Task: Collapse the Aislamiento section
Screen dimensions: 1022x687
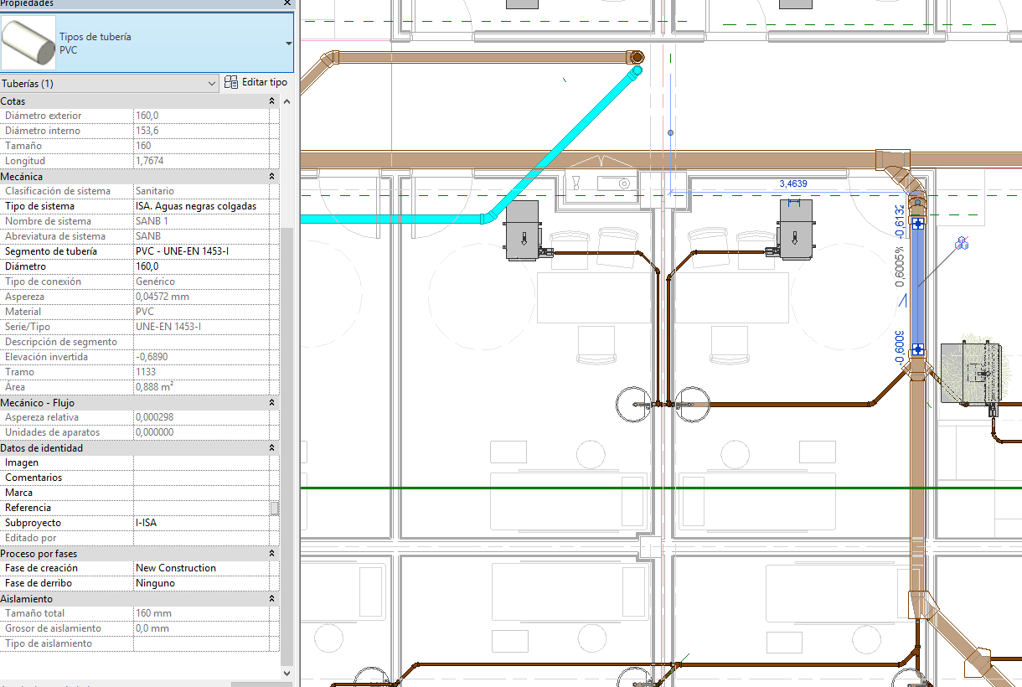Action: coord(270,598)
